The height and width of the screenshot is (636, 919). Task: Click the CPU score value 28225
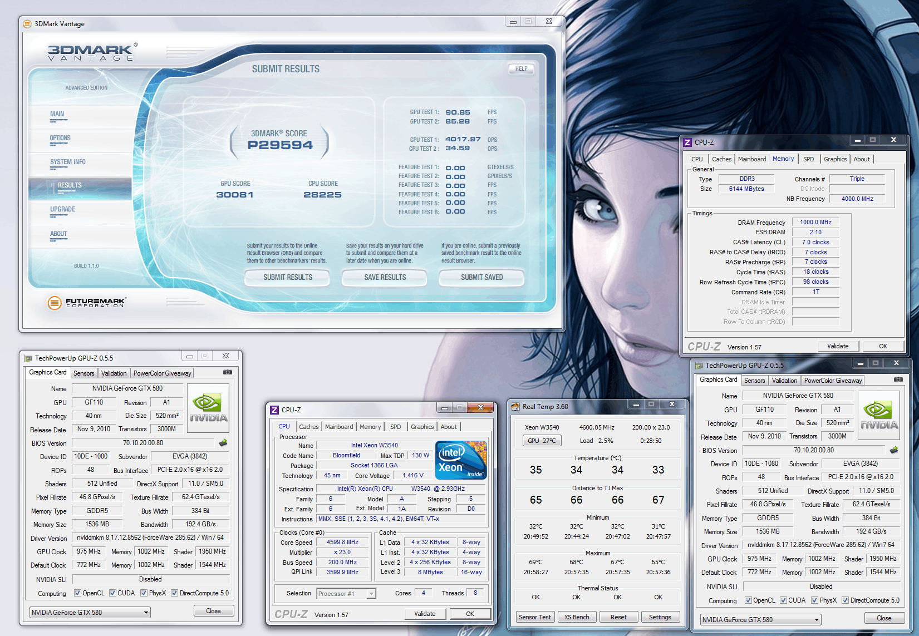coord(323,195)
